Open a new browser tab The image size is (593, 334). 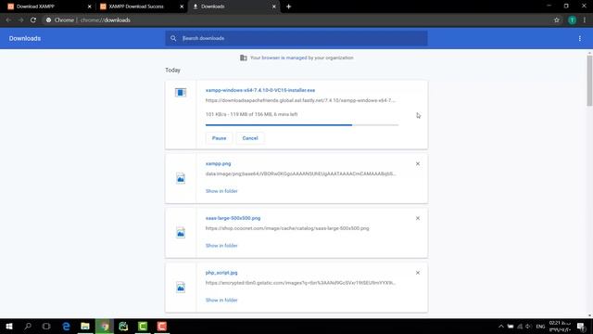(288, 6)
